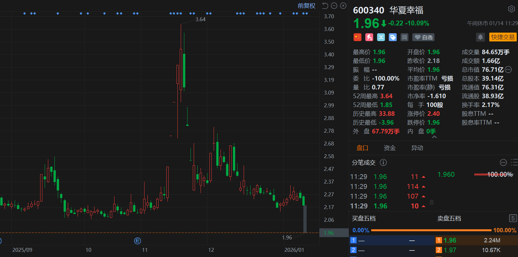Click the 快捷交易 button
The image size is (518, 257).
(503, 37)
